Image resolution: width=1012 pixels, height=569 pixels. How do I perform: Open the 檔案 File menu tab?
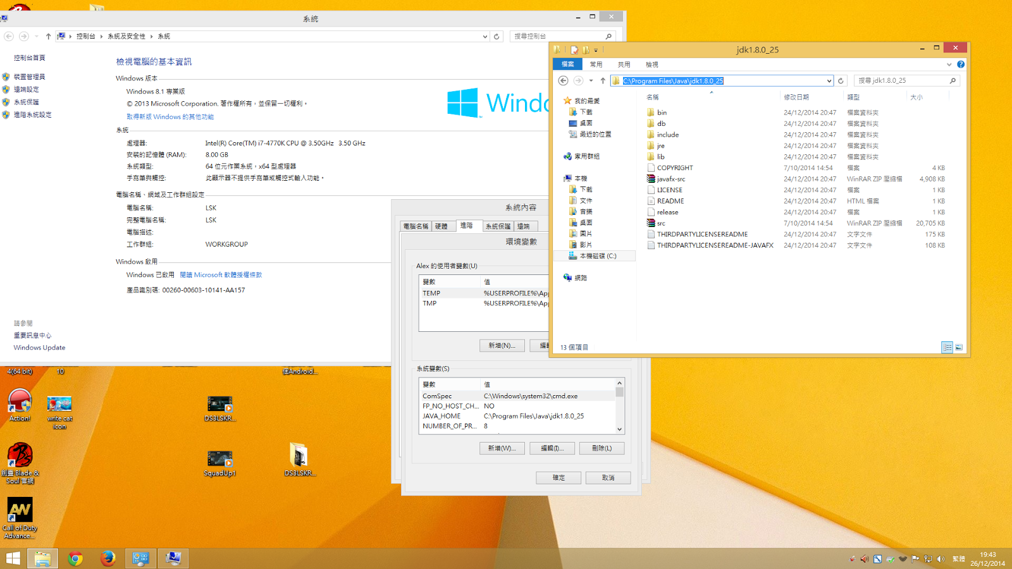(567, 64)
